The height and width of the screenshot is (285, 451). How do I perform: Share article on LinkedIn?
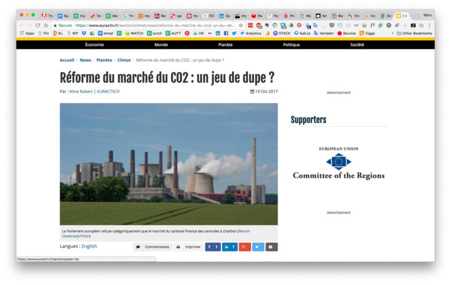229,247
